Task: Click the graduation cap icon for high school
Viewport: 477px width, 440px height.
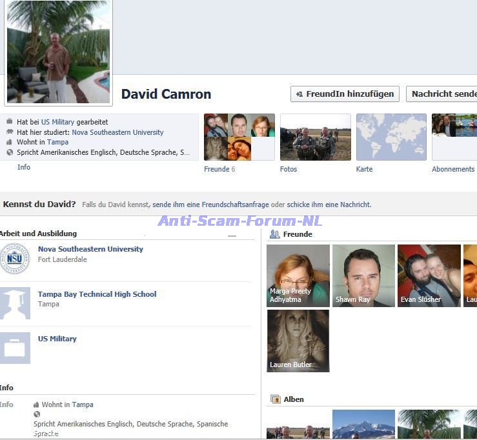Action: tap(15, 303)
